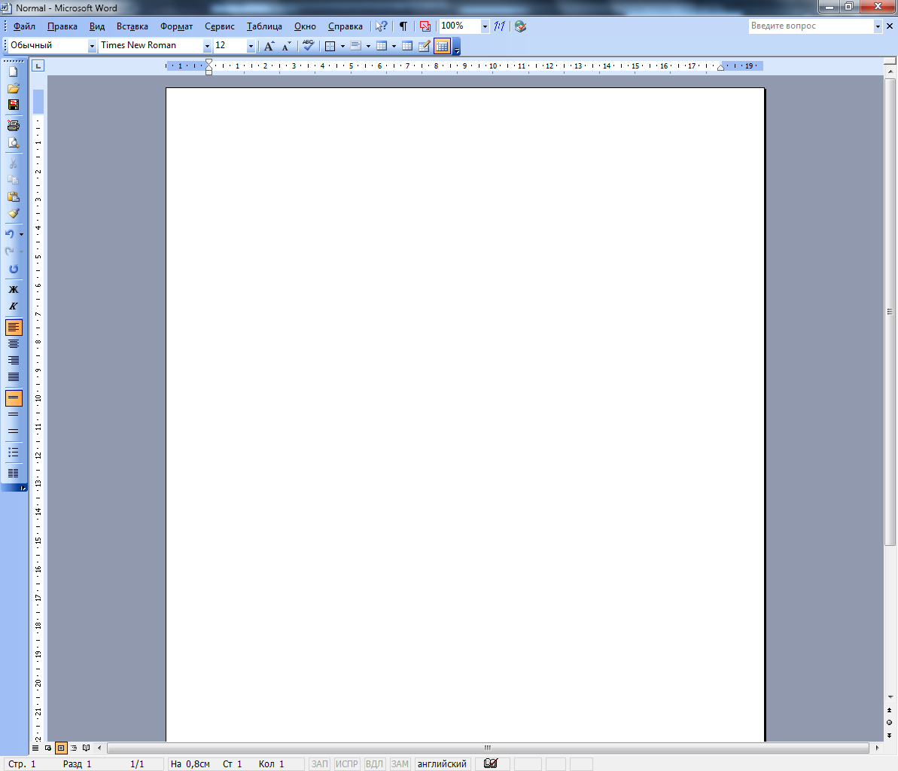Open the style dropdown showing Обычный
This screenshot has width=898, height=771.
93,46
